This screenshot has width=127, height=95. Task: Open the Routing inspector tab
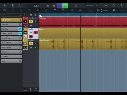pyautogui.click(x=11, y=24)
